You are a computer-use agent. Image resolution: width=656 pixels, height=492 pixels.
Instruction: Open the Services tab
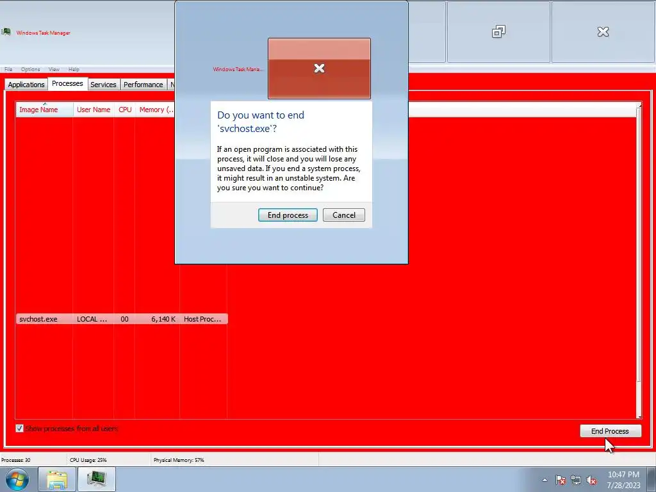[x=103, y=85]
